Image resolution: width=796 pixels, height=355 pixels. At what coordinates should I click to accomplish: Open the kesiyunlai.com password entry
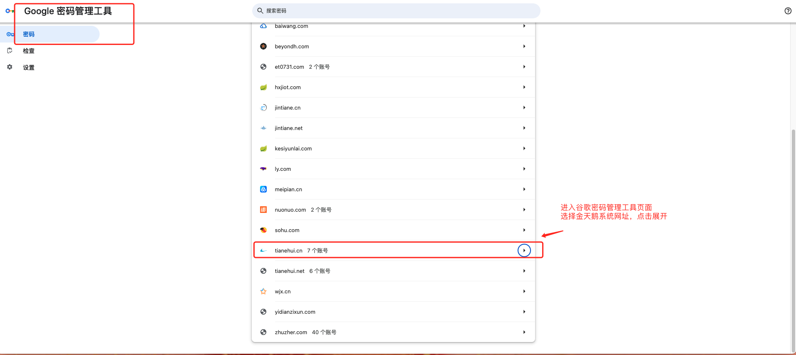[x=393, y=148]
